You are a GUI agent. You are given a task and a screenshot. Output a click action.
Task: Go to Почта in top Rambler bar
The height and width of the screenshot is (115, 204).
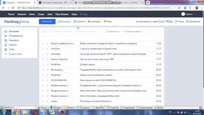pyautogui.click(x=11, y=14)
